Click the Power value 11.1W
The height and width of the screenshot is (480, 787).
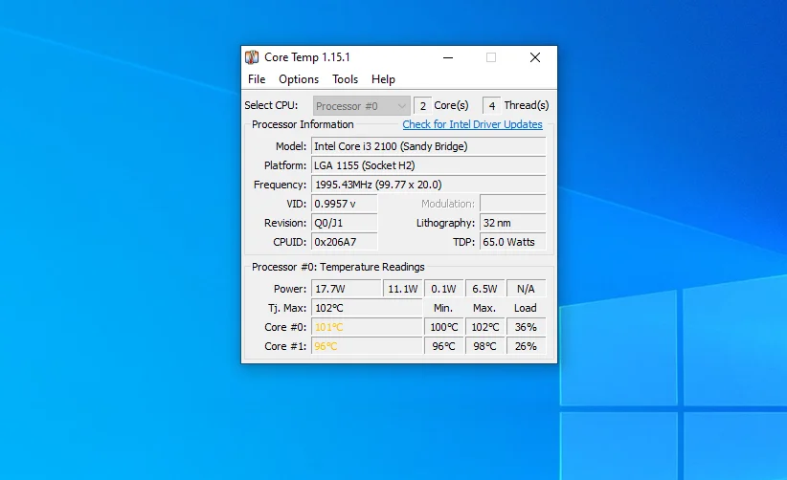click(403, 289)
